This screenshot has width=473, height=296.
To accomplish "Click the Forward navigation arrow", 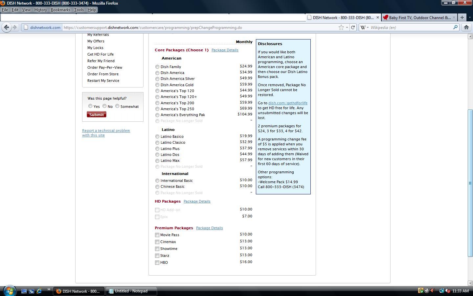I will click(x=14, y=27).
